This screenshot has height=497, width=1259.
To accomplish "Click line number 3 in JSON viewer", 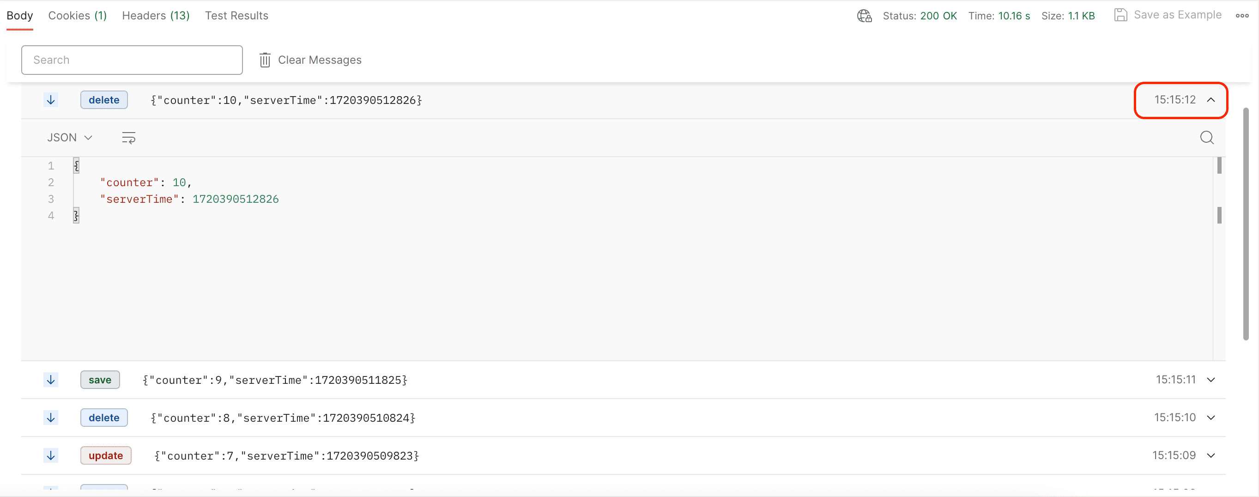I will coord(51,199).
